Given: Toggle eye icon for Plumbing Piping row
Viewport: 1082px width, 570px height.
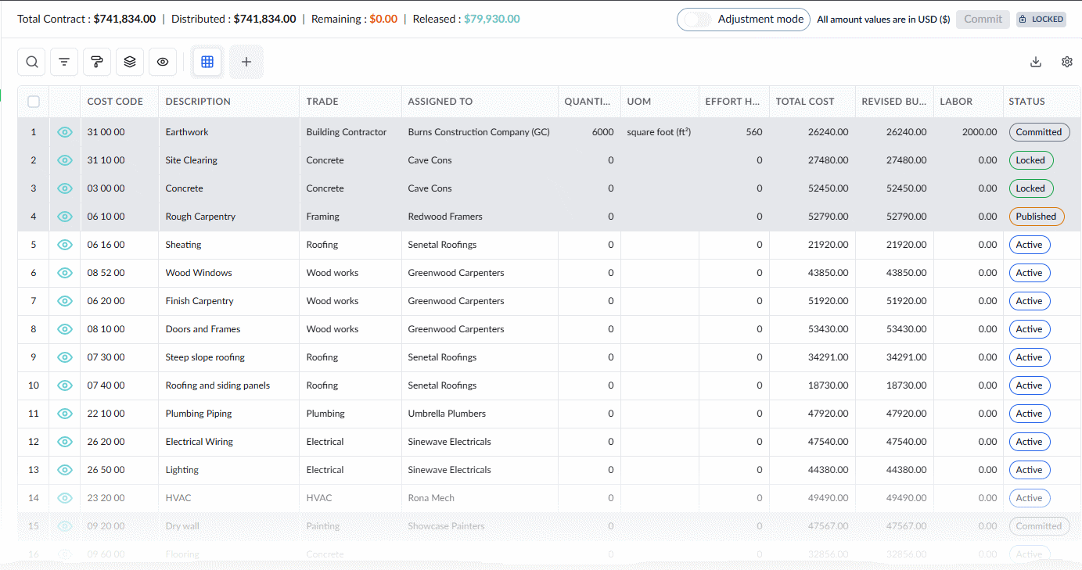Looking at the screenshot, I should pyautogui.click(x=65, y=414).
